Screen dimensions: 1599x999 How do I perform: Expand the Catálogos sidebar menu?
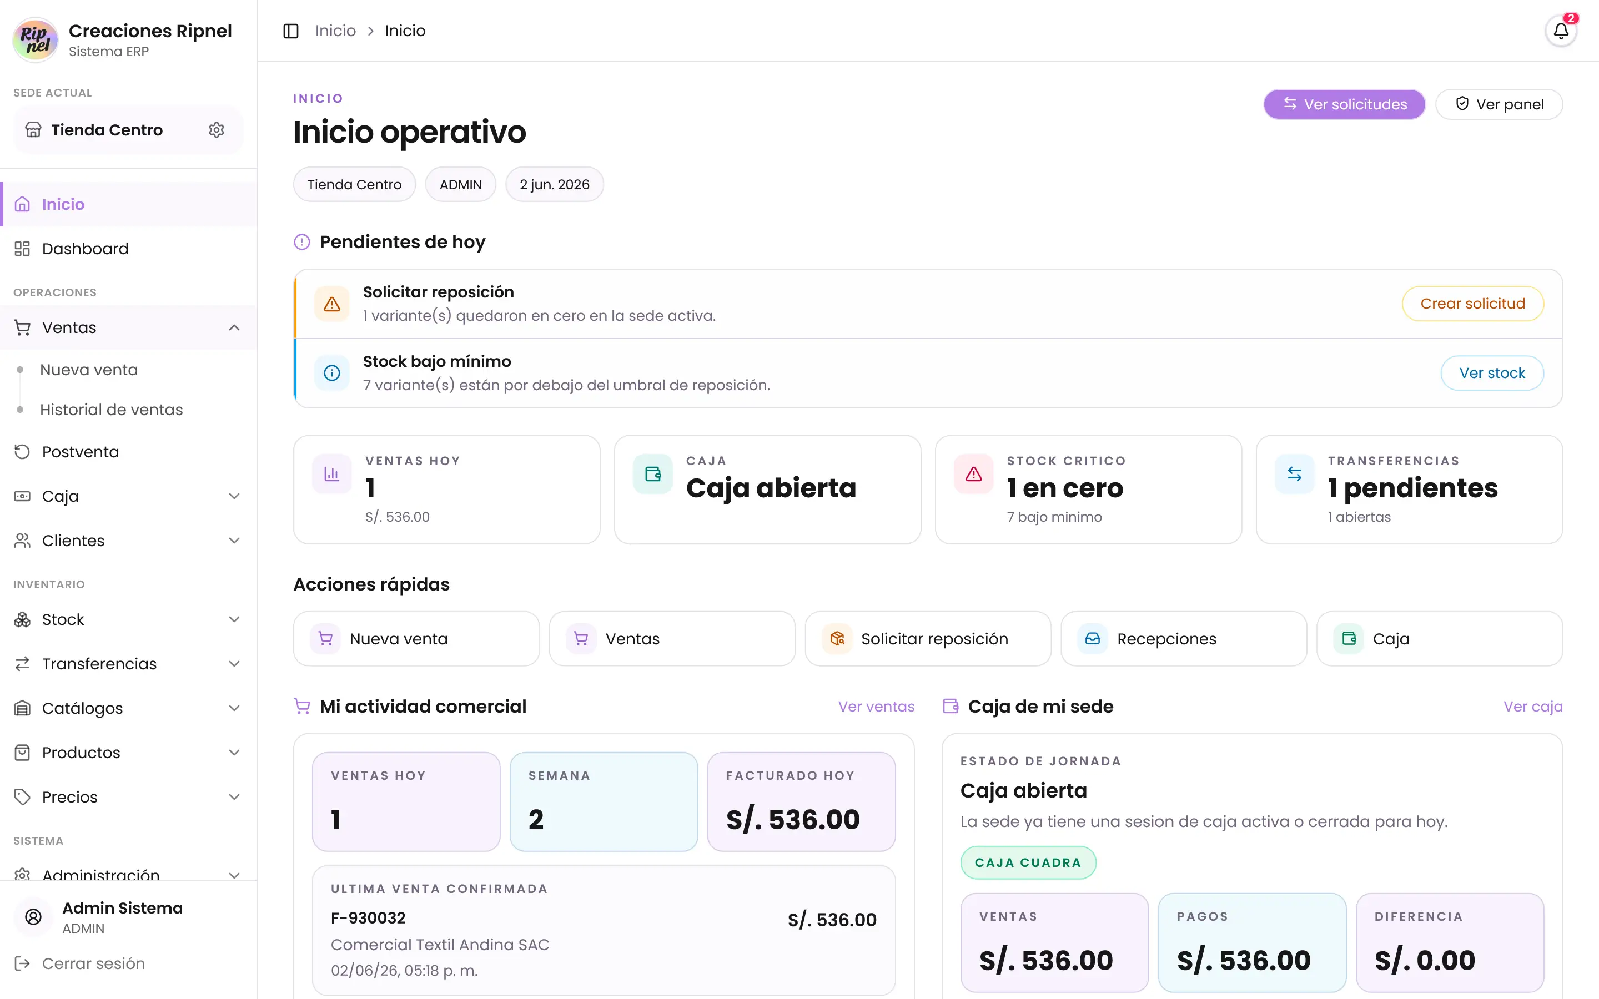(234, 708)
